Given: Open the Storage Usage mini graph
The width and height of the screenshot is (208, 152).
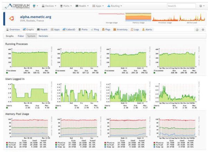Looking at the screenshot, I should 111,18.
